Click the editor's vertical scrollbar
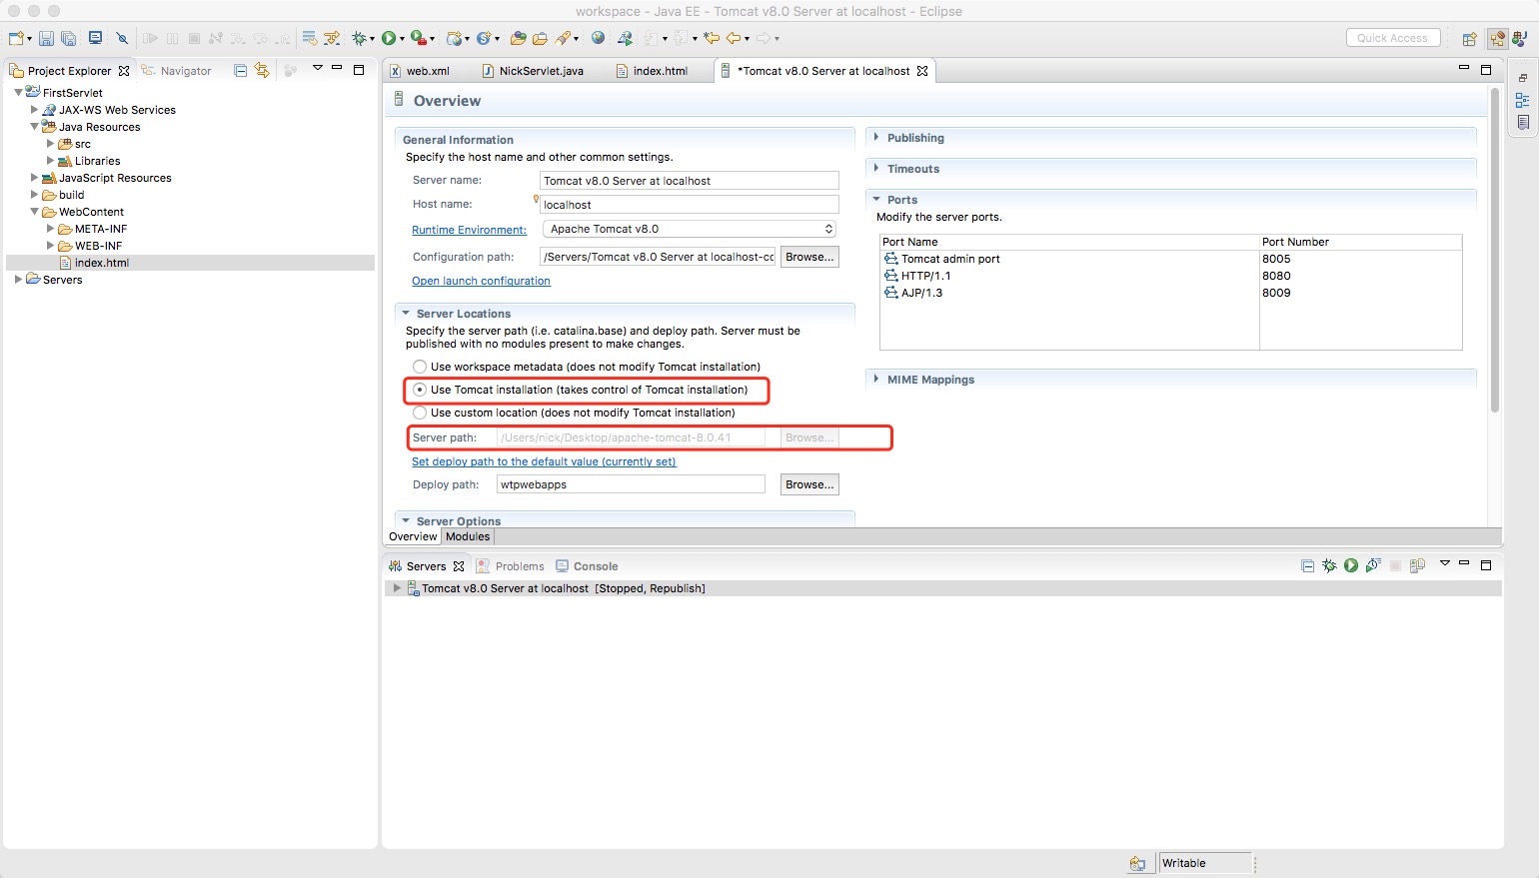 pos(1495,250)
